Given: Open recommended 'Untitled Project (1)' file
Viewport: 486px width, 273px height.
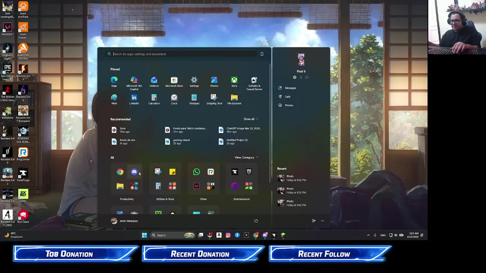Looking at the screenshot, I should click(233, 141).
